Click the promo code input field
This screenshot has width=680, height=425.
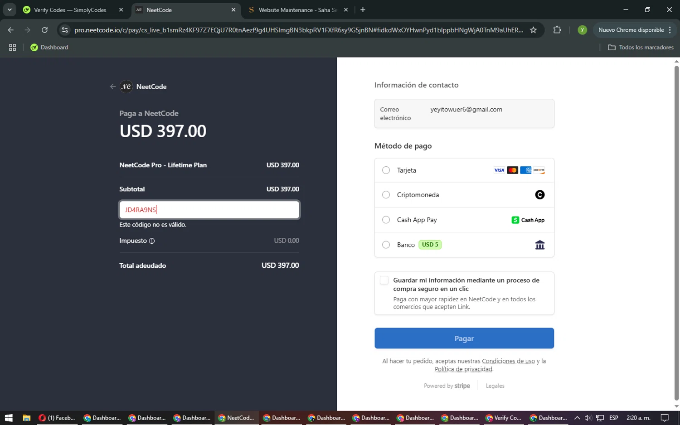pyautogui.click(x=209, y=210)
